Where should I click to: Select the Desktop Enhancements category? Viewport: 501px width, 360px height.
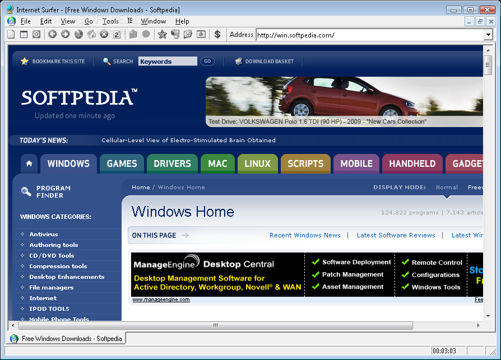pos(67,277)
